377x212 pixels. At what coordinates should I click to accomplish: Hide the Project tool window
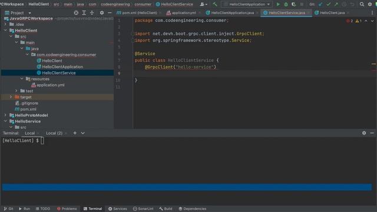[110, 13]
